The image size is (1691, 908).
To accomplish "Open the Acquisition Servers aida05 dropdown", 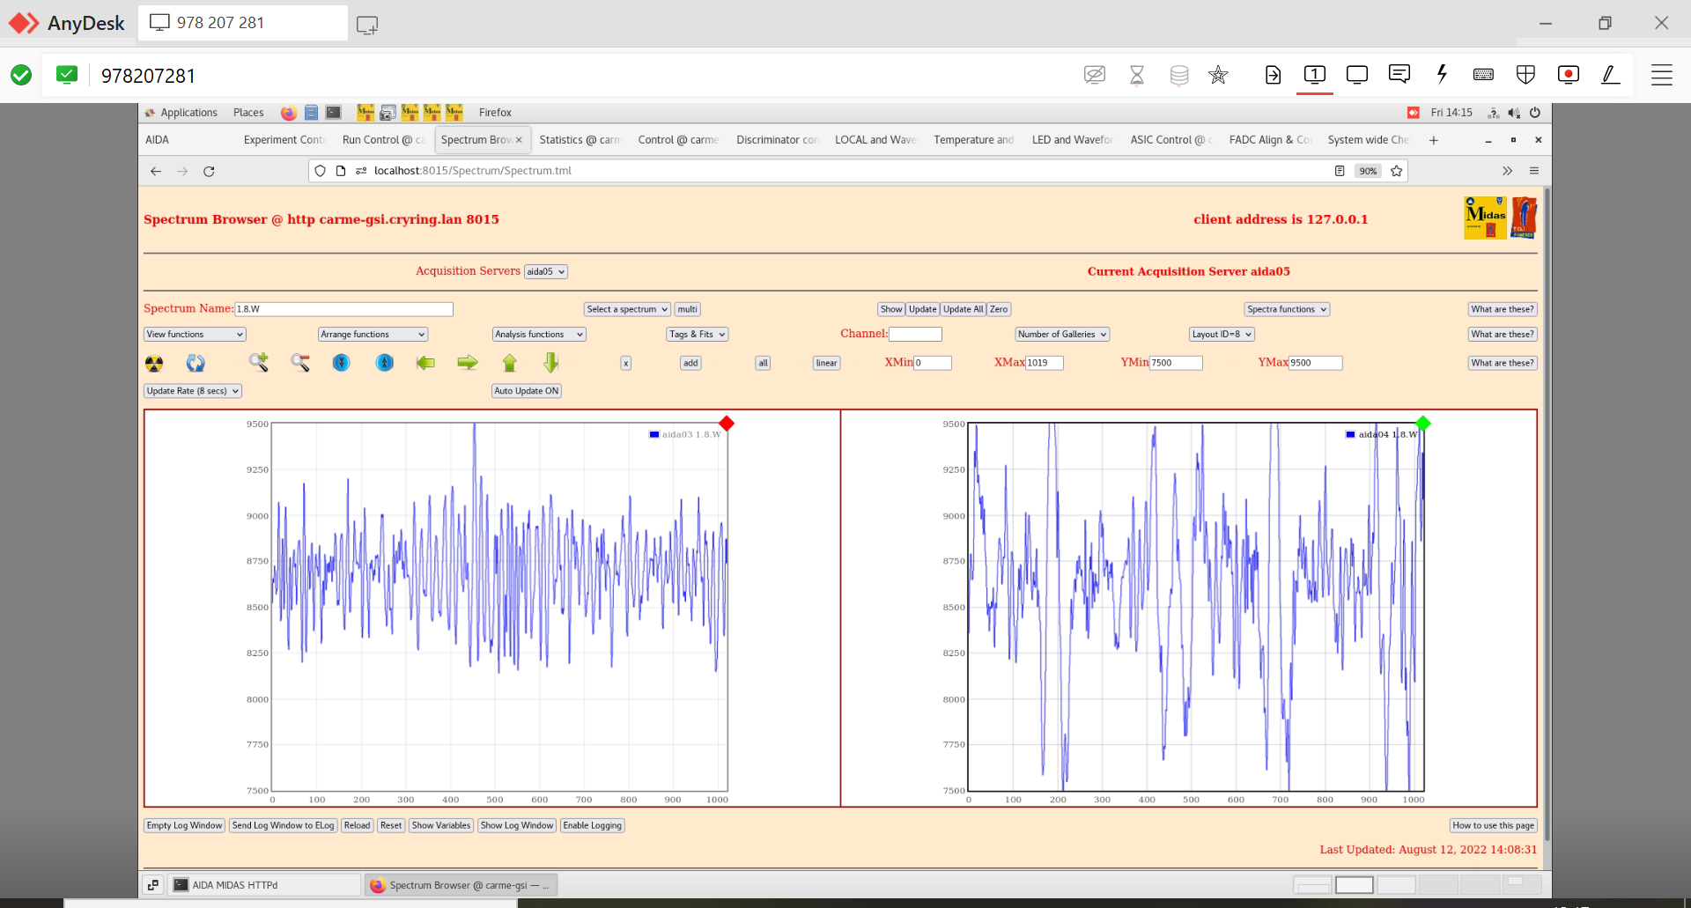I will 546,271.
